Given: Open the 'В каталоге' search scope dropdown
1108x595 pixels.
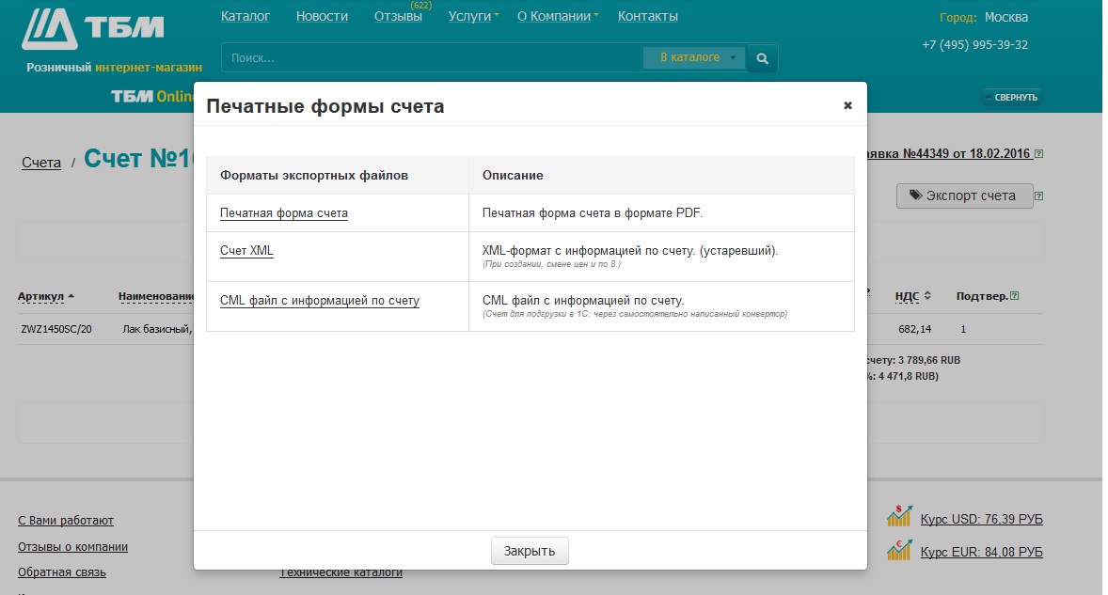Looking at the screenshot, I should 694,58.
